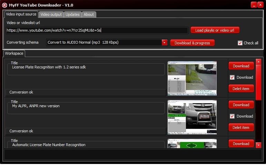The width and height of the screenshot is (266, 165).
Task: Download License Plate Recognition video
Action: 241,66
